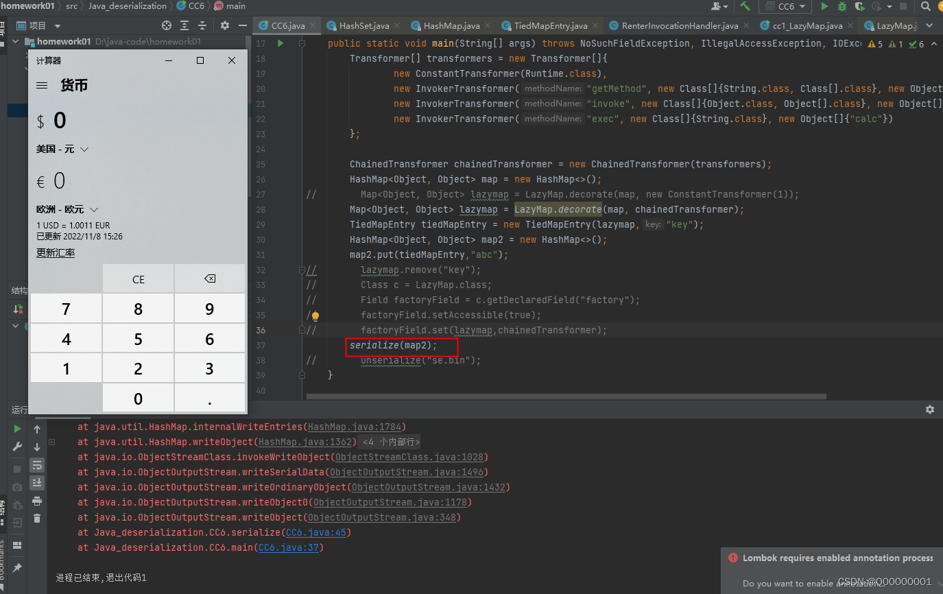Screen dimensions: 943x594
Task: Open the ObjectOutputStream.java:348 stack link
Action: click(x=381, y=517)
